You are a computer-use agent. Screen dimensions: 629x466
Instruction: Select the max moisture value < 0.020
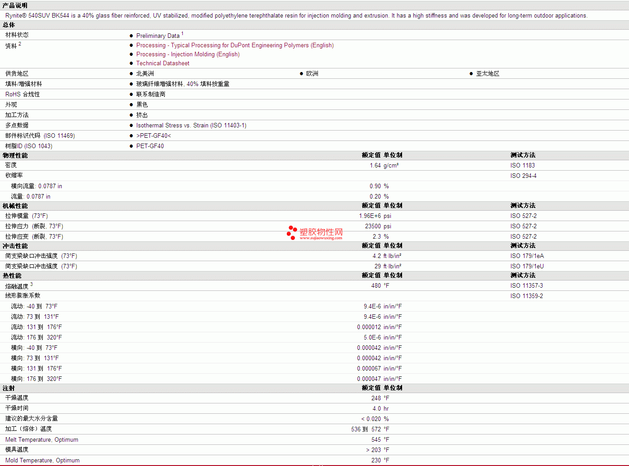(371, 419)
